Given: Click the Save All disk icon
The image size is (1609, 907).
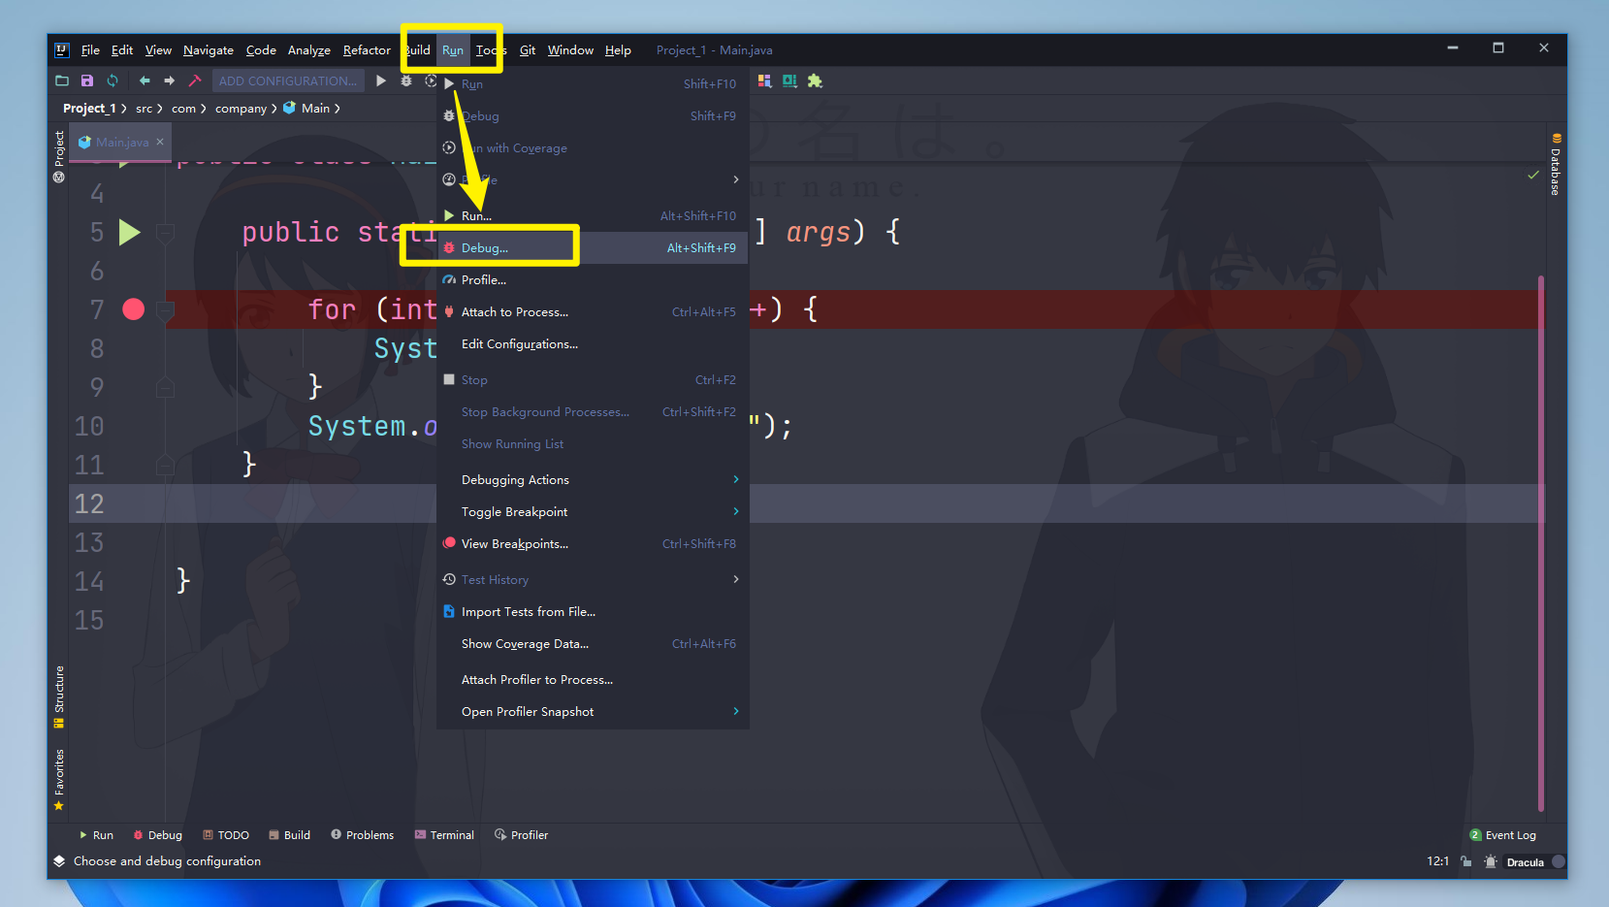Looking at the screenshot, I should pyautogui.click(x=87, y=81).
